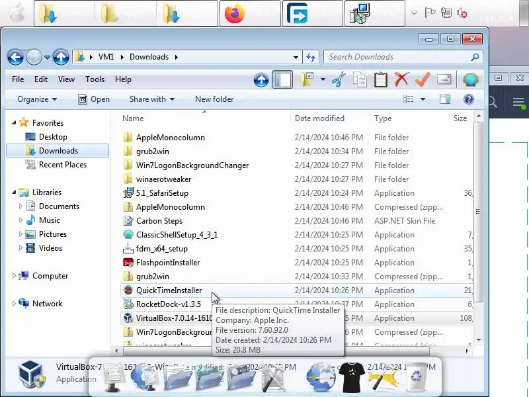Open Folder Options icon in Classic Shell toolbar
The height and width of the screenshot is (397, 529).
306,79
